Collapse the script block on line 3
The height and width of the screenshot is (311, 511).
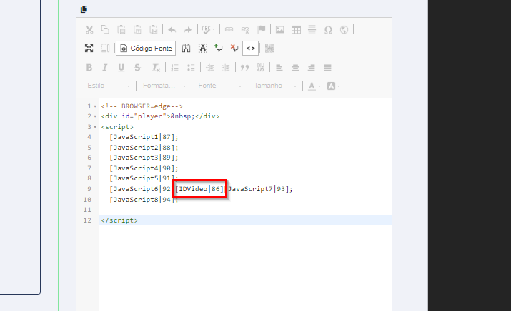pyautogui.click(x=95, y=127)
